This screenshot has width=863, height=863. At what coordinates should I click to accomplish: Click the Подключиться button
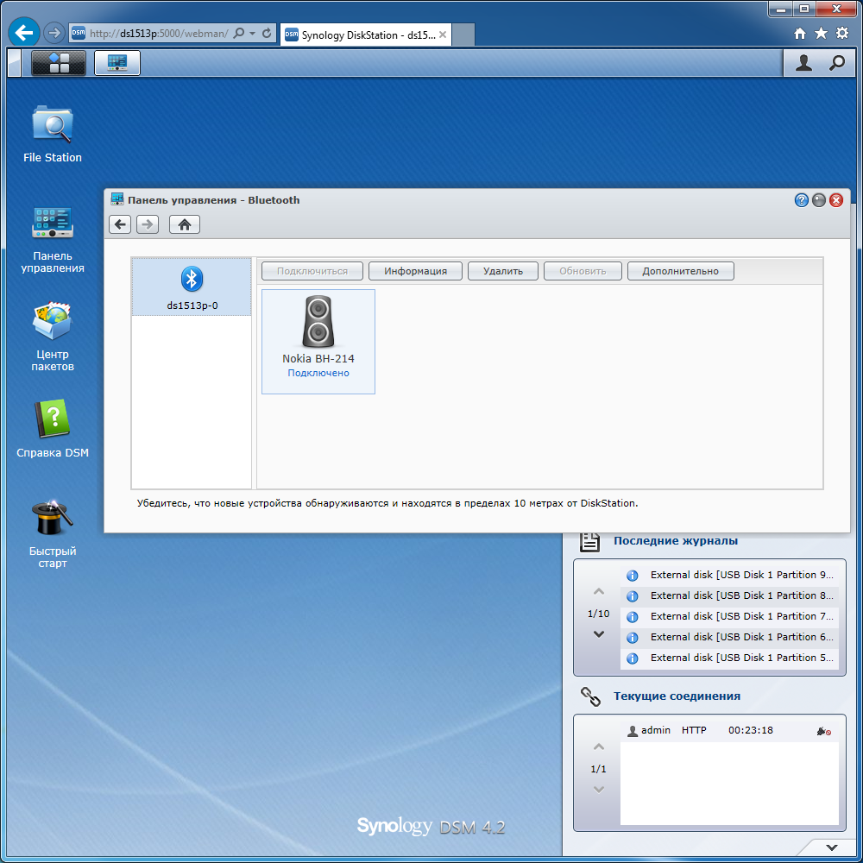point(312,271)
